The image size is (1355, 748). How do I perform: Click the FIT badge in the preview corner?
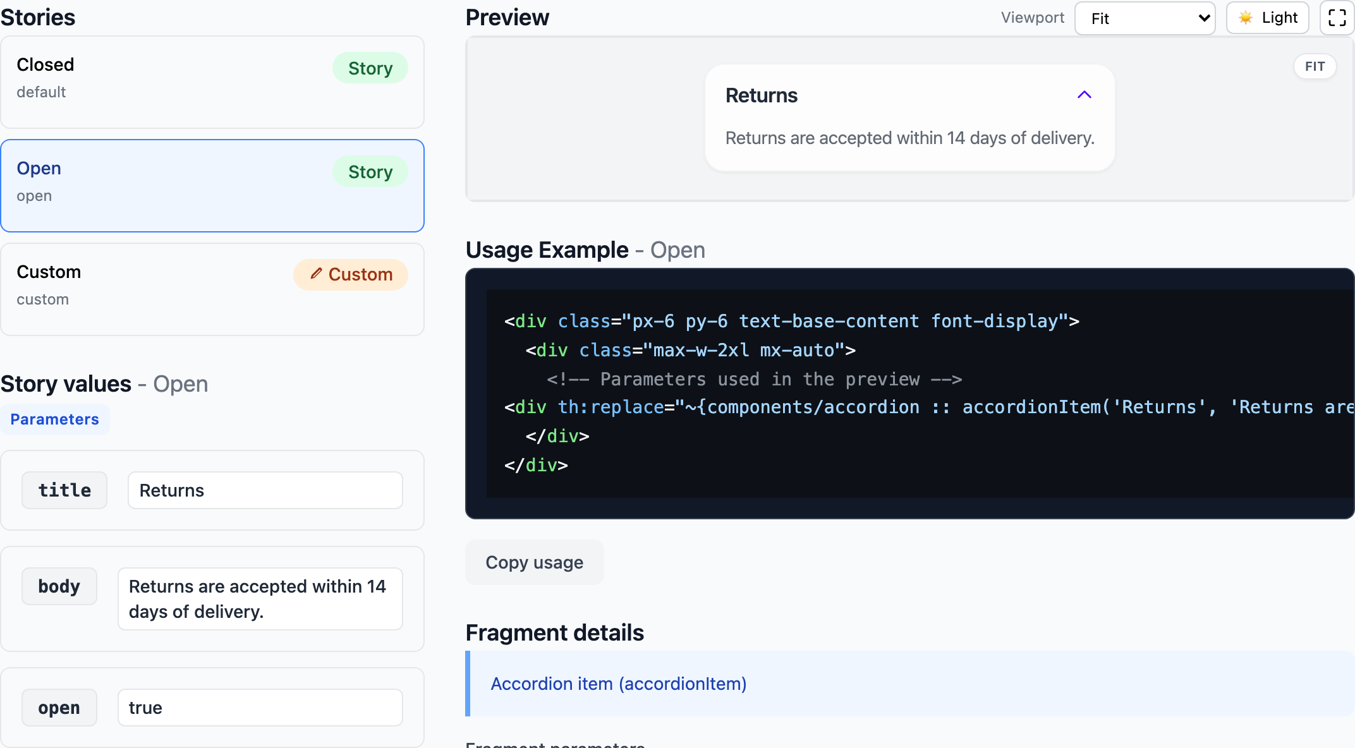1315,66
